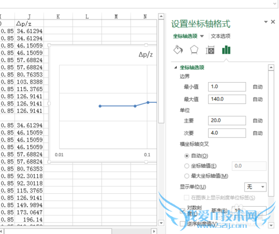The width and height of the screenshot is (279, 234).
Task: Click the format pane vertical scrollbar thumb
Action: point(271,133)
